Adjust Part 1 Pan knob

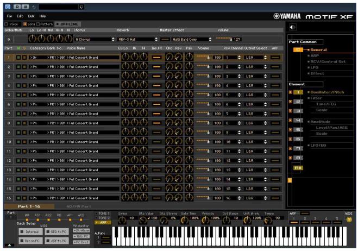pyautogui.click(x=189, y=57)
